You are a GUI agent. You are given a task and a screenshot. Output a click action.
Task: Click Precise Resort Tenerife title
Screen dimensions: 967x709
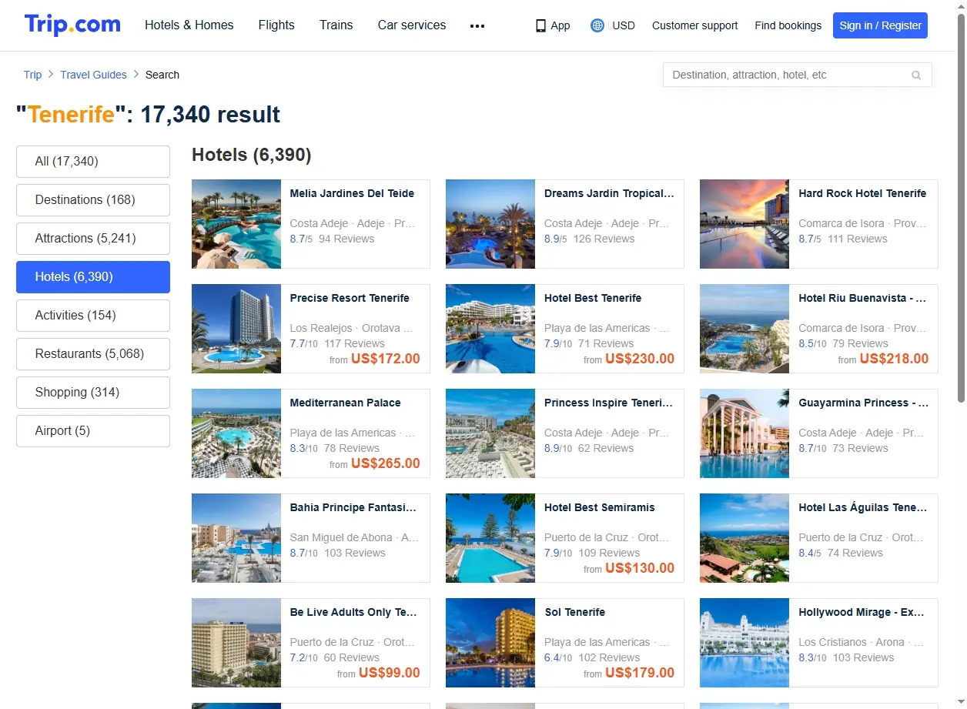350,298
